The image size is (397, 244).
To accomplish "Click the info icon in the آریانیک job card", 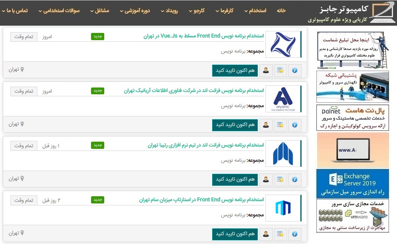I will tap(295, 125).
